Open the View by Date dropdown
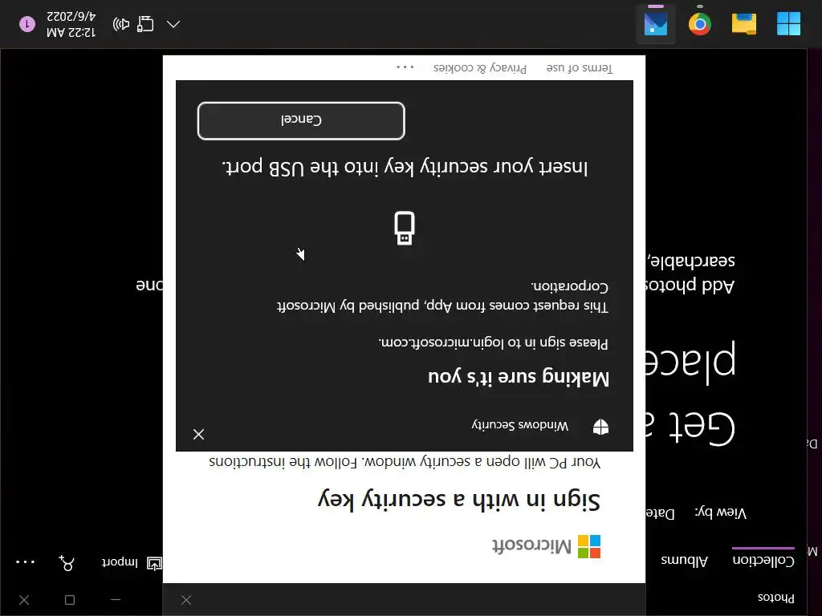Viewport: 822px width, 616px height. [x=661, y=513]
